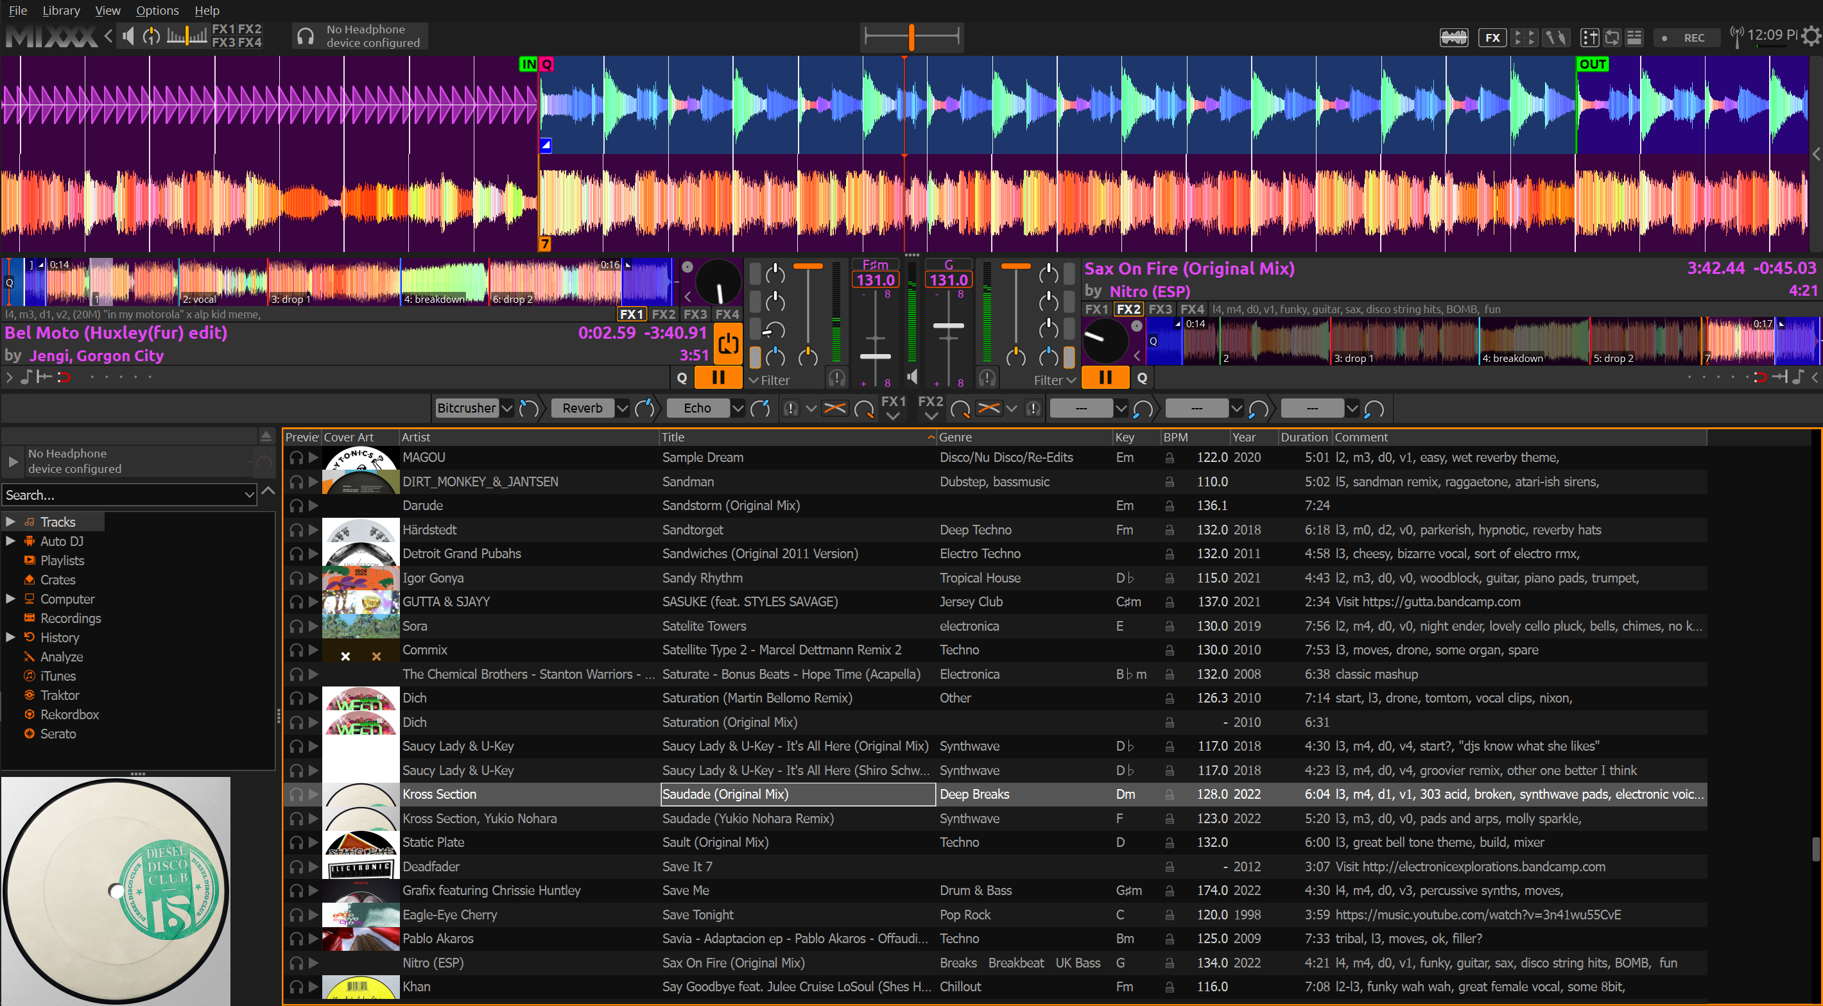Toggle the maximize library icon
This screenshot has width=1823, height=1006.
point(1634,37)
